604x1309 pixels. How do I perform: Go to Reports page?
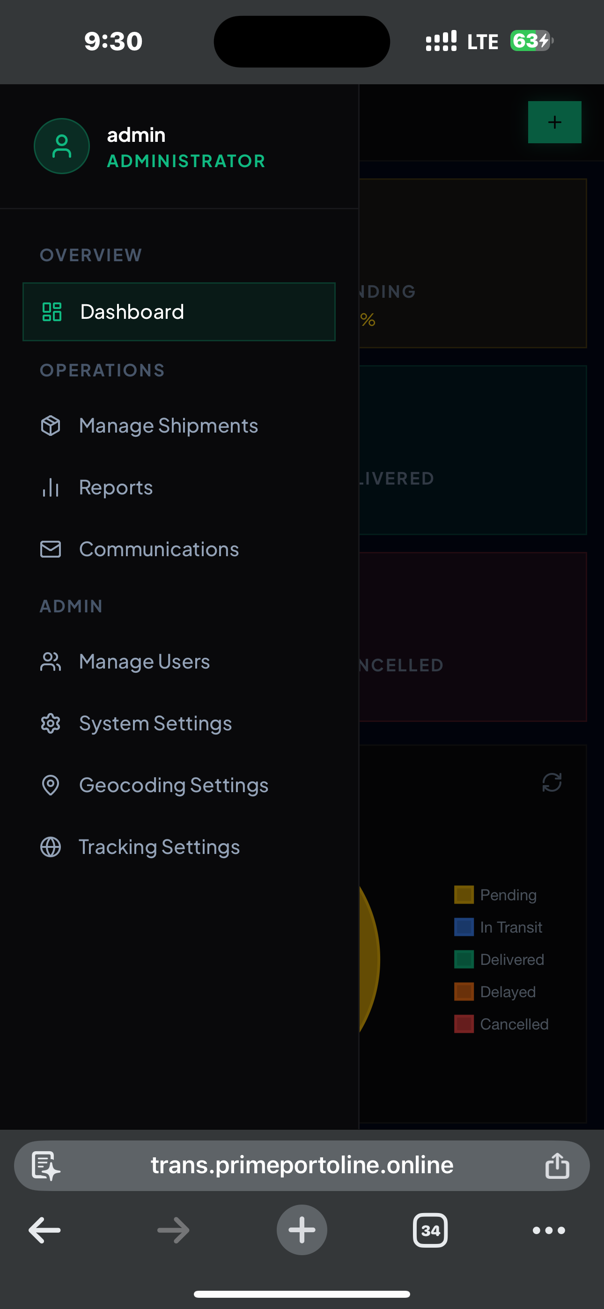point(179,487)
